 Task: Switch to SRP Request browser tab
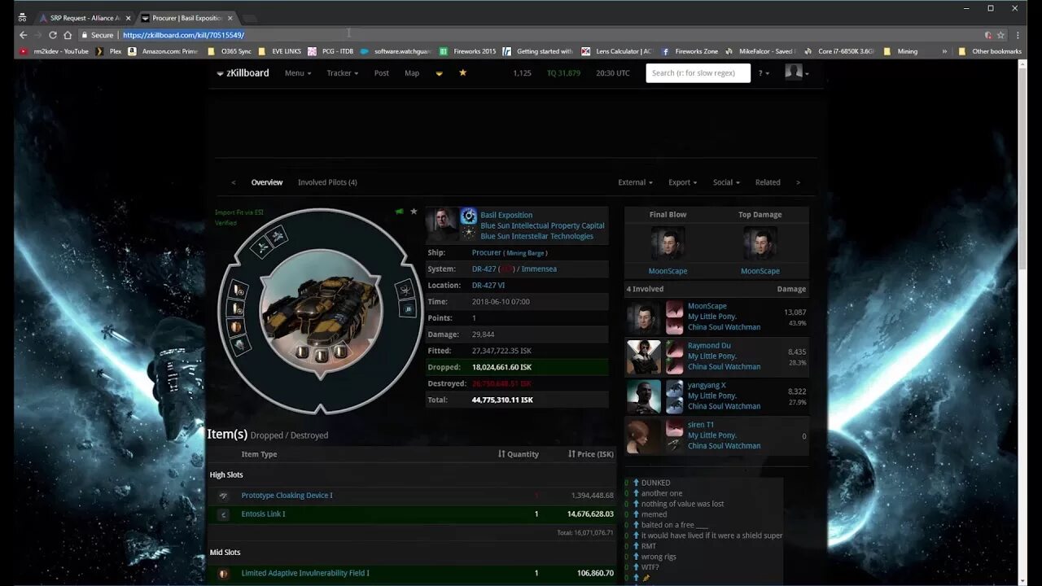click(85, 18)
